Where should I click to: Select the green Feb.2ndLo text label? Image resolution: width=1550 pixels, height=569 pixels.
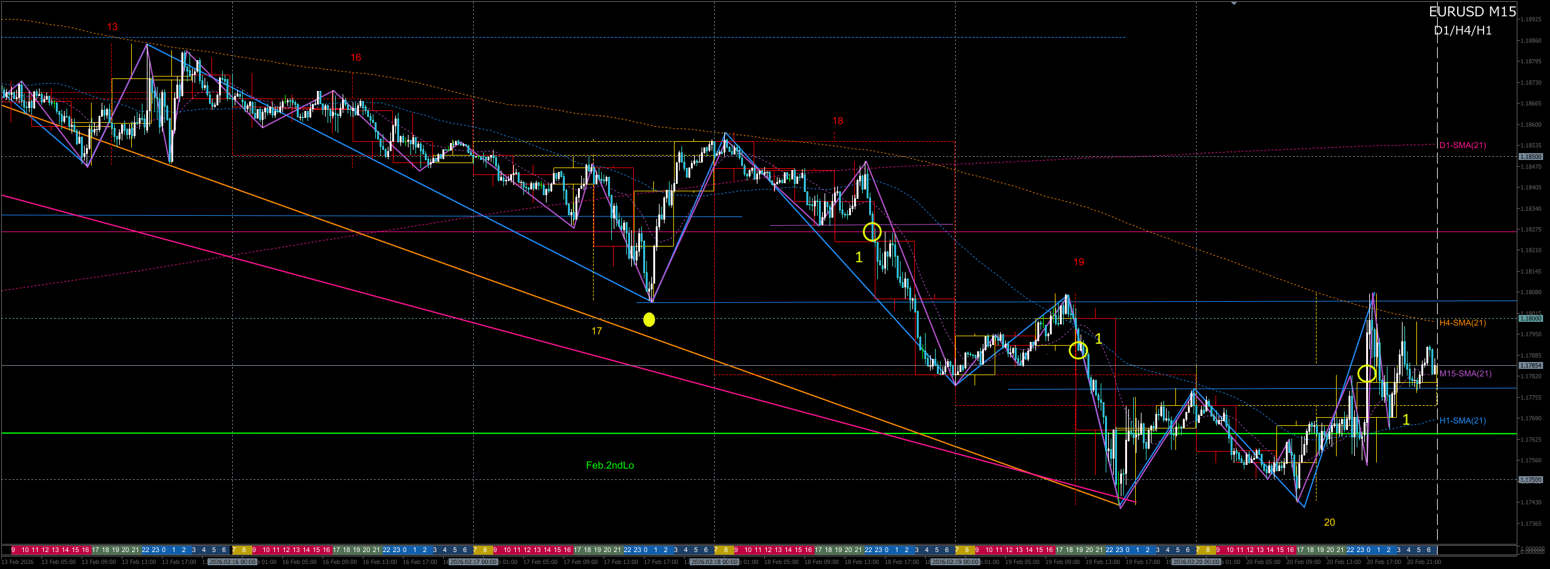pyautogui.click(x=609, y=465)
